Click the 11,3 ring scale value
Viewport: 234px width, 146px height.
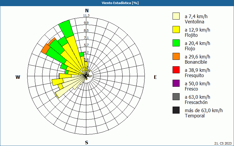[86, 16]
